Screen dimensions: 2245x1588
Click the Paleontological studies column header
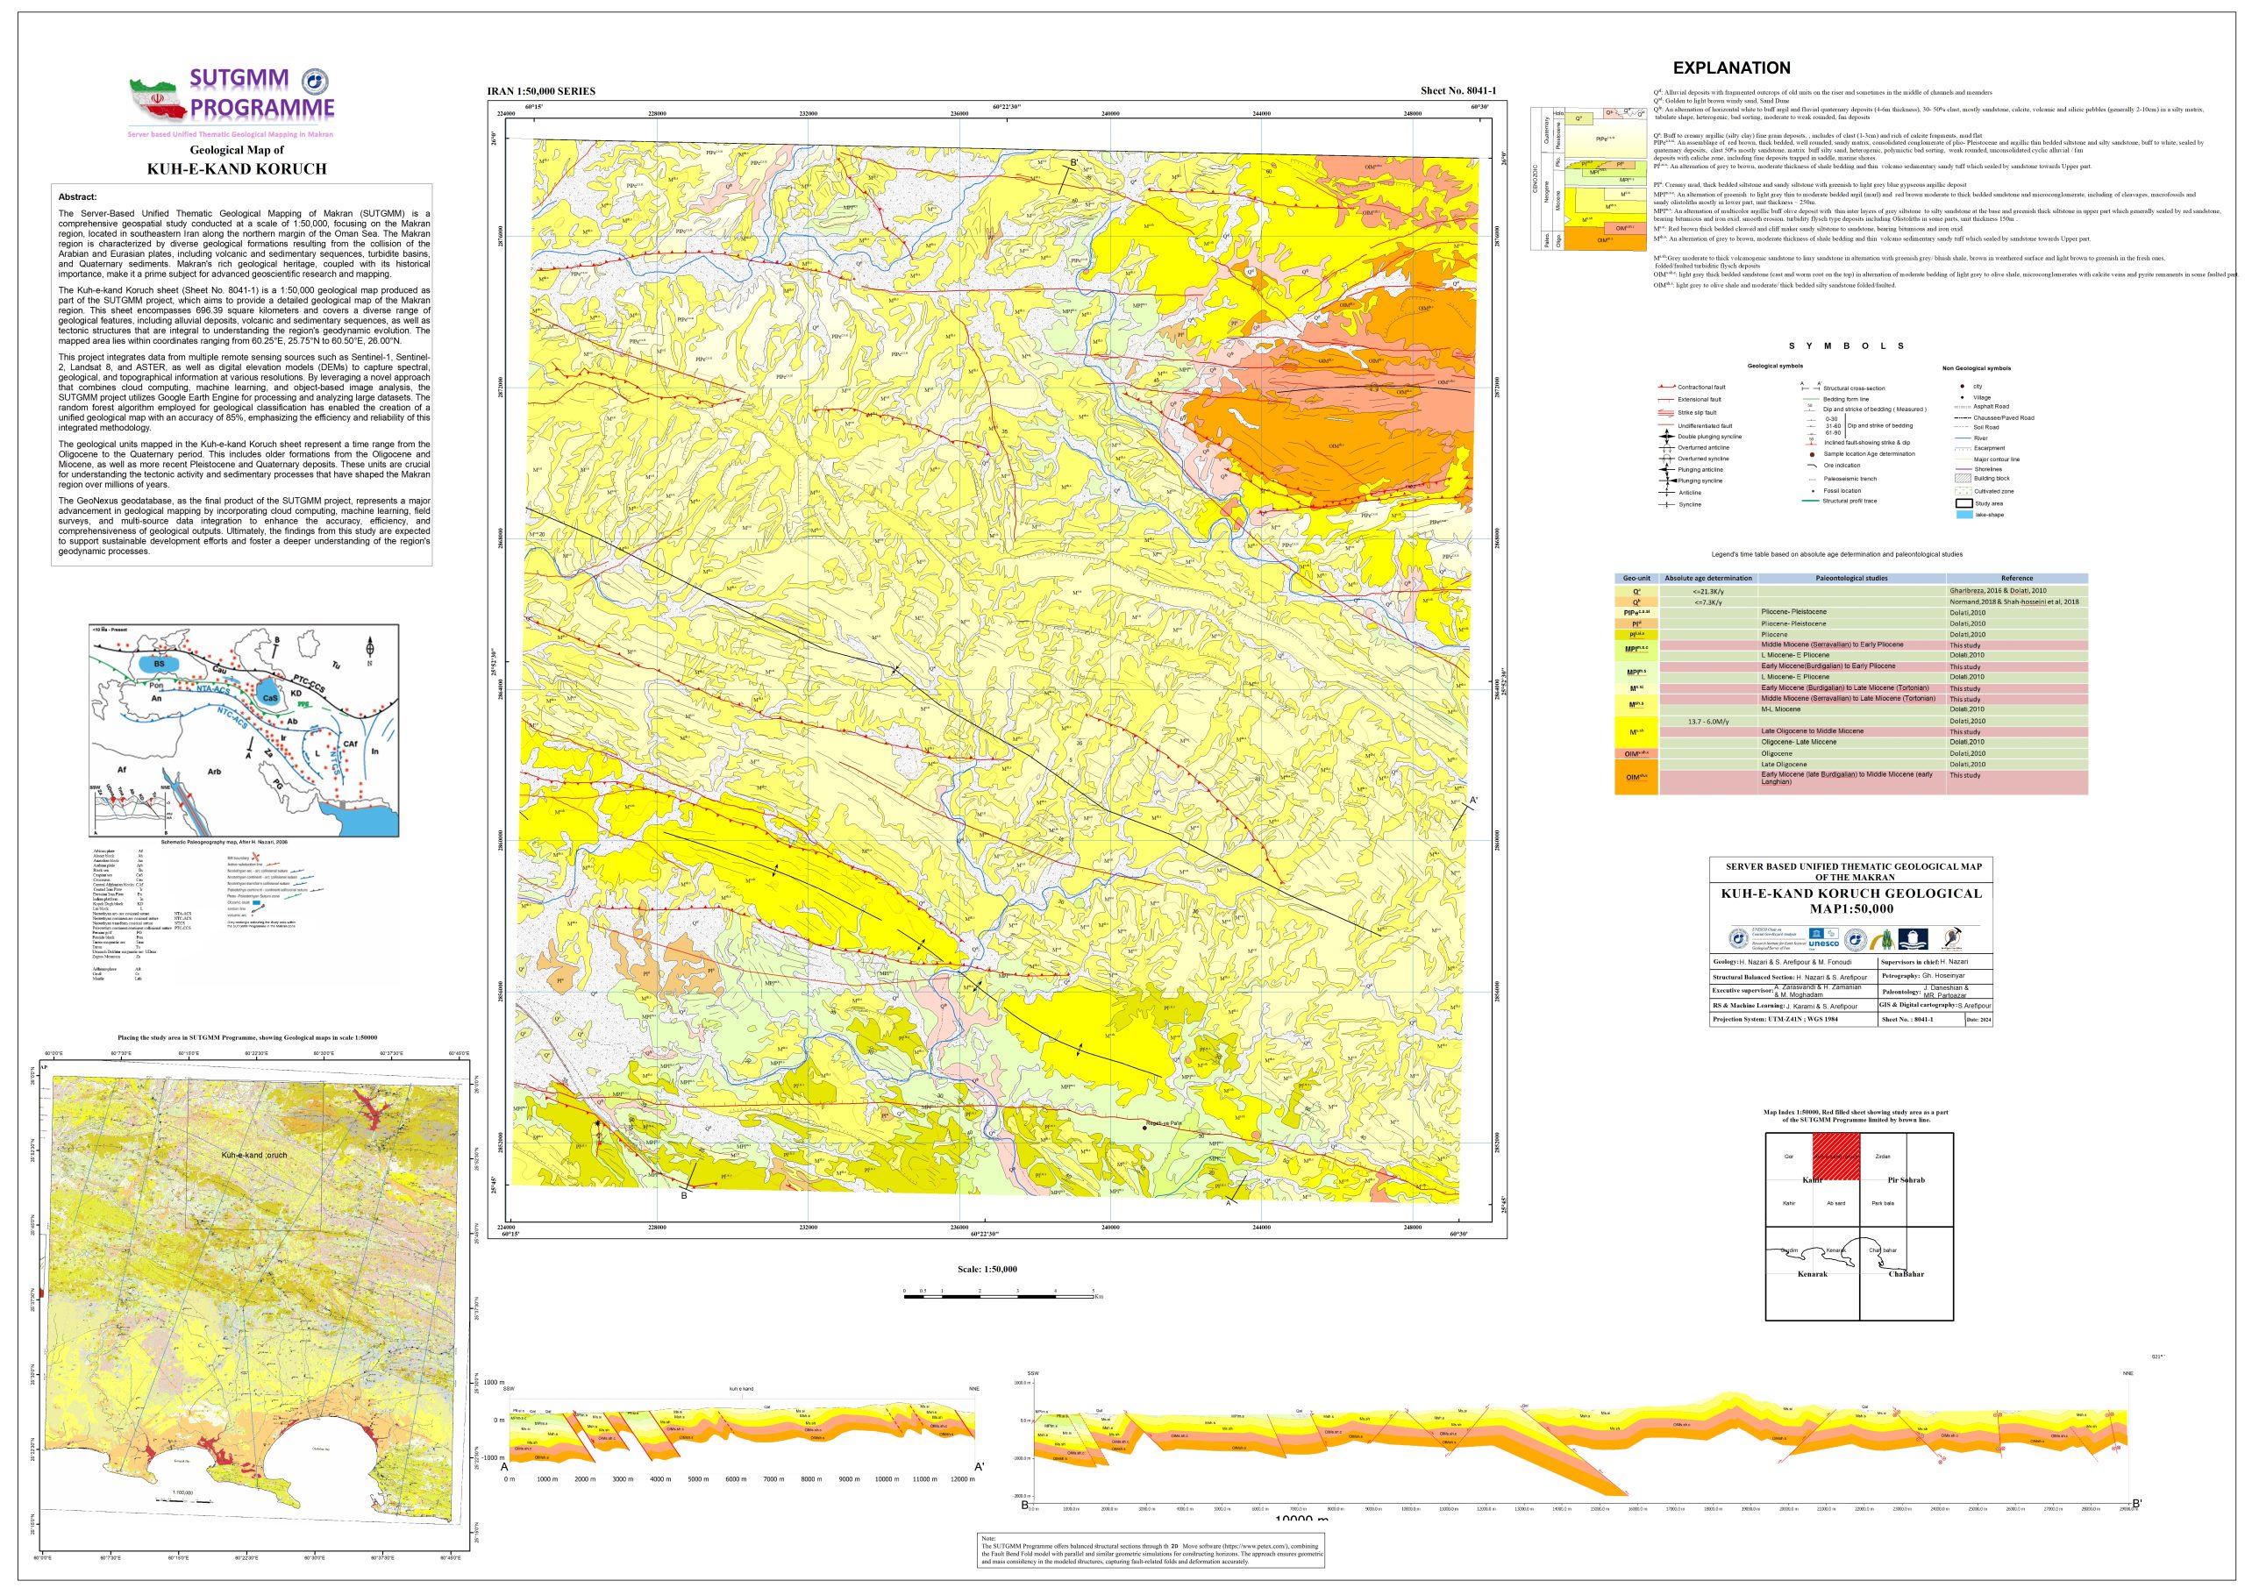pyautogui.click(x=1851, y=578)
